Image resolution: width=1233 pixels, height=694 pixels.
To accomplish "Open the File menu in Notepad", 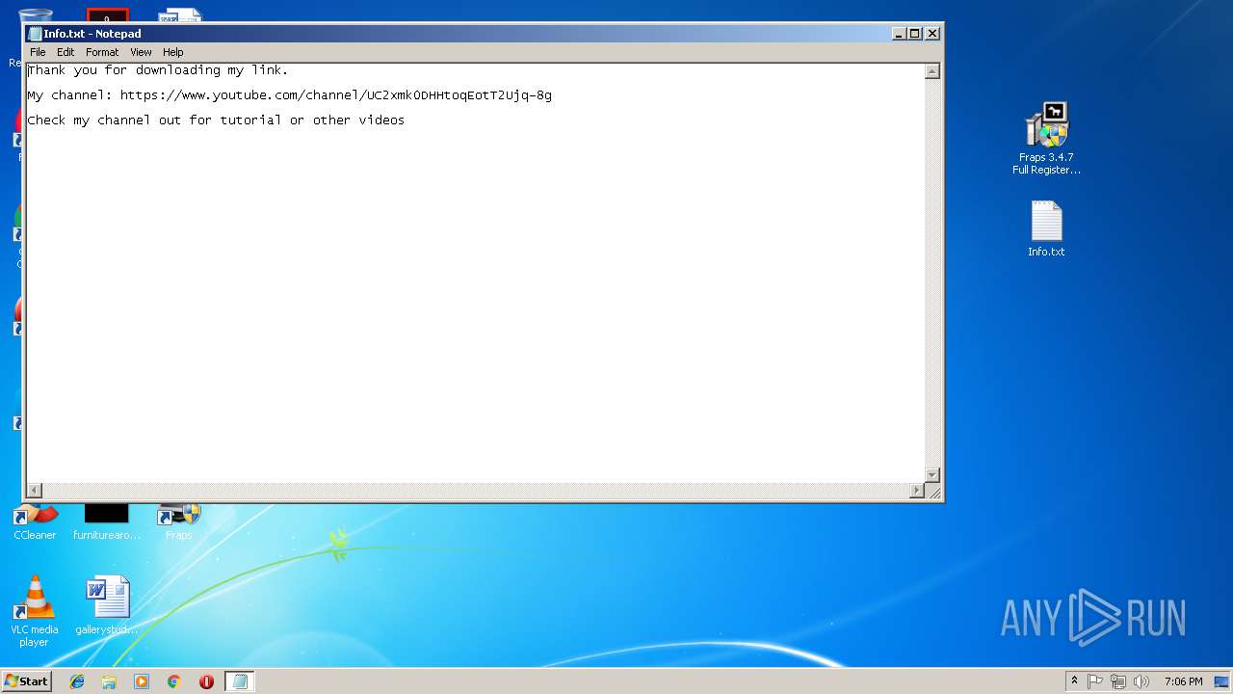I will (38, 52).
